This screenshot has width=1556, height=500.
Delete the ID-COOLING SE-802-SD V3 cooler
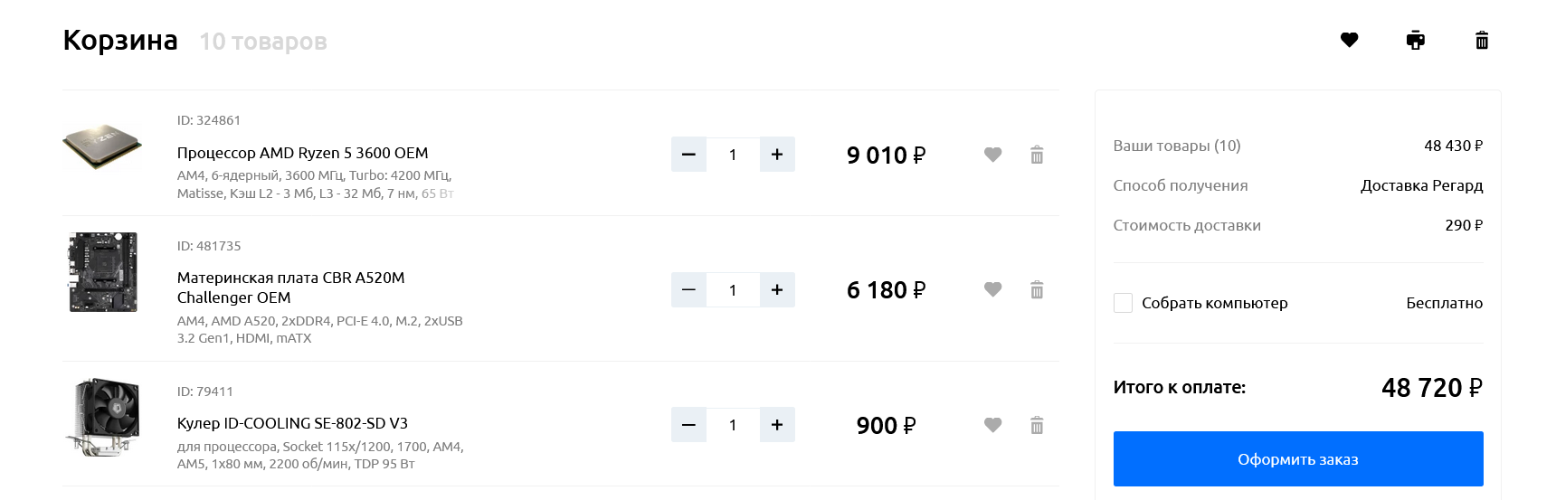point(1037,425)
